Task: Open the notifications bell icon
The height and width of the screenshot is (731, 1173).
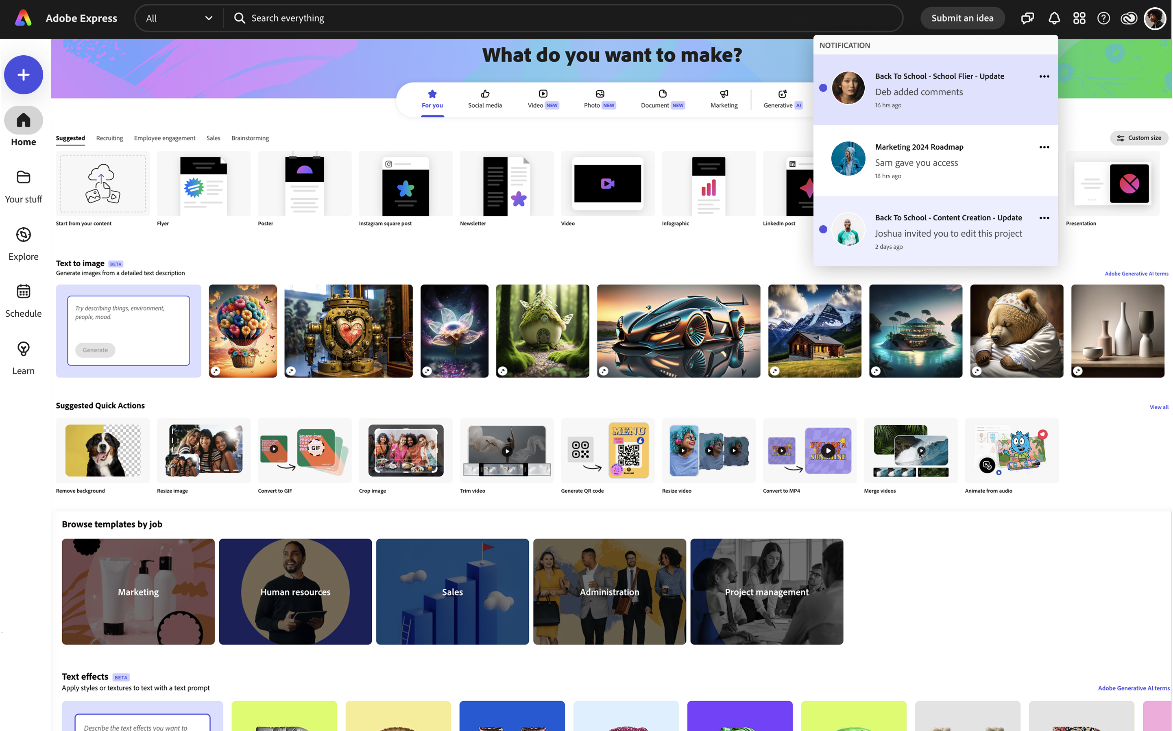Action: pyautogui.click(x=1054, y=18)
